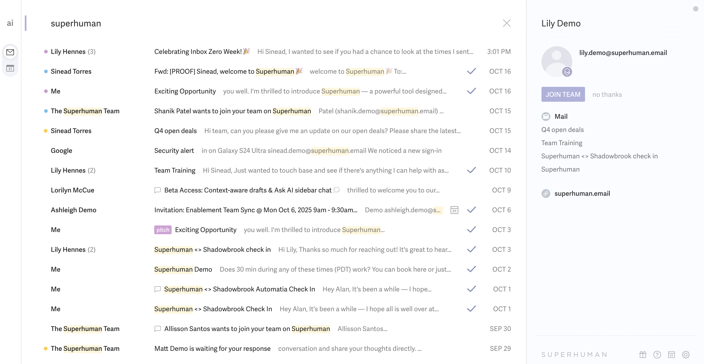Click the chat bubble icon on Beta Access email

(158, 190)
